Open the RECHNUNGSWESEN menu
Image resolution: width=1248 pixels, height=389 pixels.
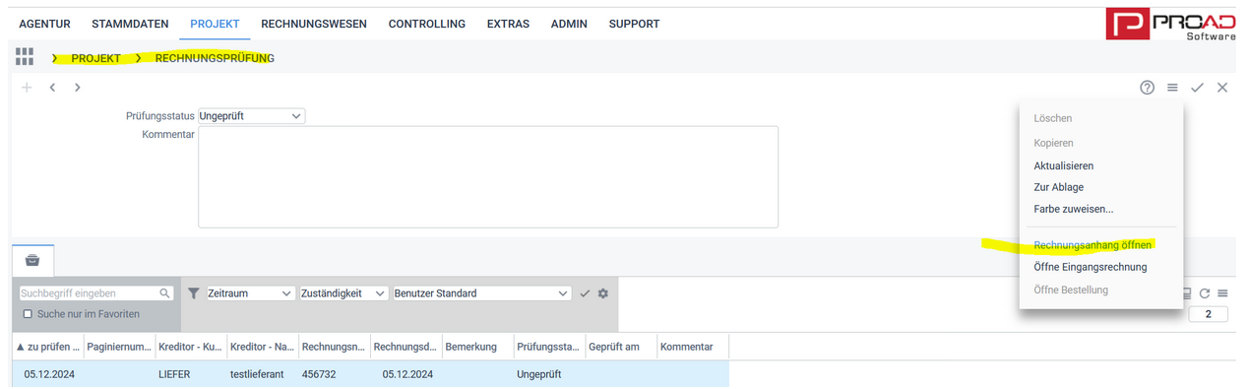point(314,24)
